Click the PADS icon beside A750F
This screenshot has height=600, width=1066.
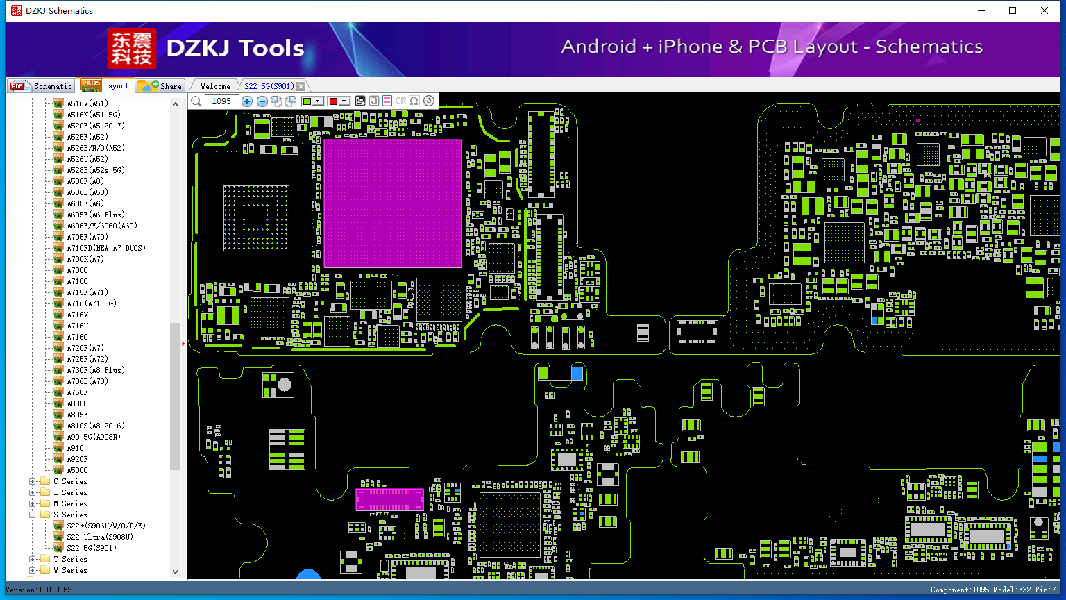point(58,392)
